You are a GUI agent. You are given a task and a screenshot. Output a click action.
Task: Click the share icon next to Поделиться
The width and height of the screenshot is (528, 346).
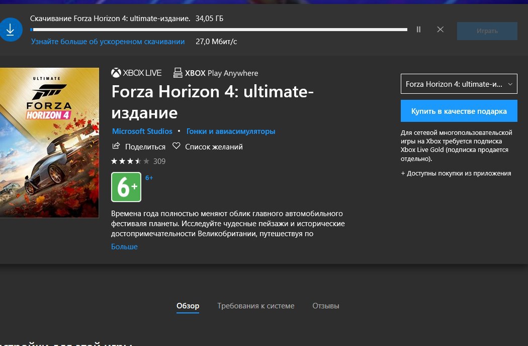[x=116, y=146]
